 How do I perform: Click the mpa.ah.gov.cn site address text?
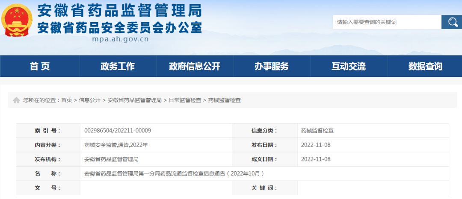[x=120, y=39]
